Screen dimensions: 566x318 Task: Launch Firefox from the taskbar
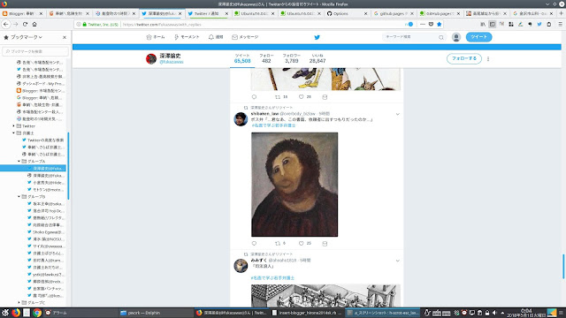click(x=16, y=313)
